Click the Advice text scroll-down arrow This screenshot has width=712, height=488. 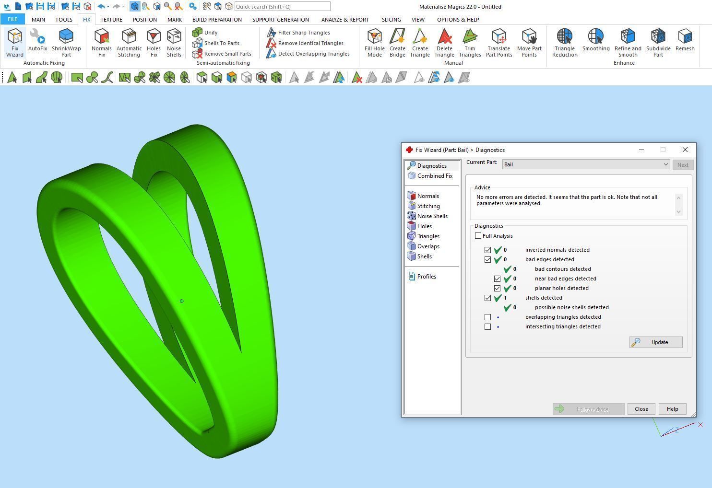click(678, 212)
